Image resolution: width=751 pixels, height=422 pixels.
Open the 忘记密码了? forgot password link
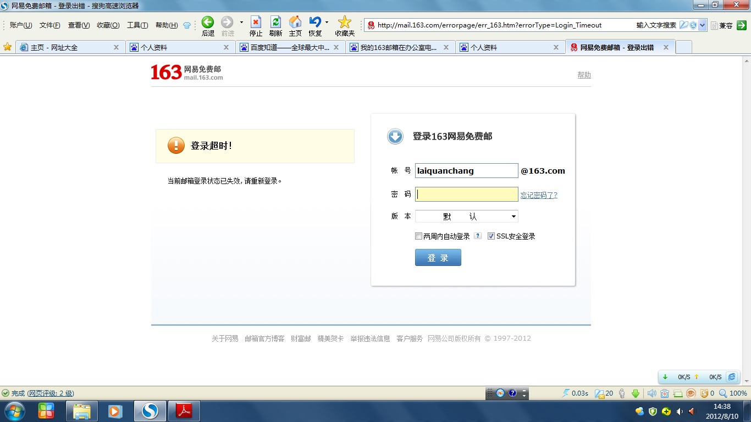(x=539, y=195)
